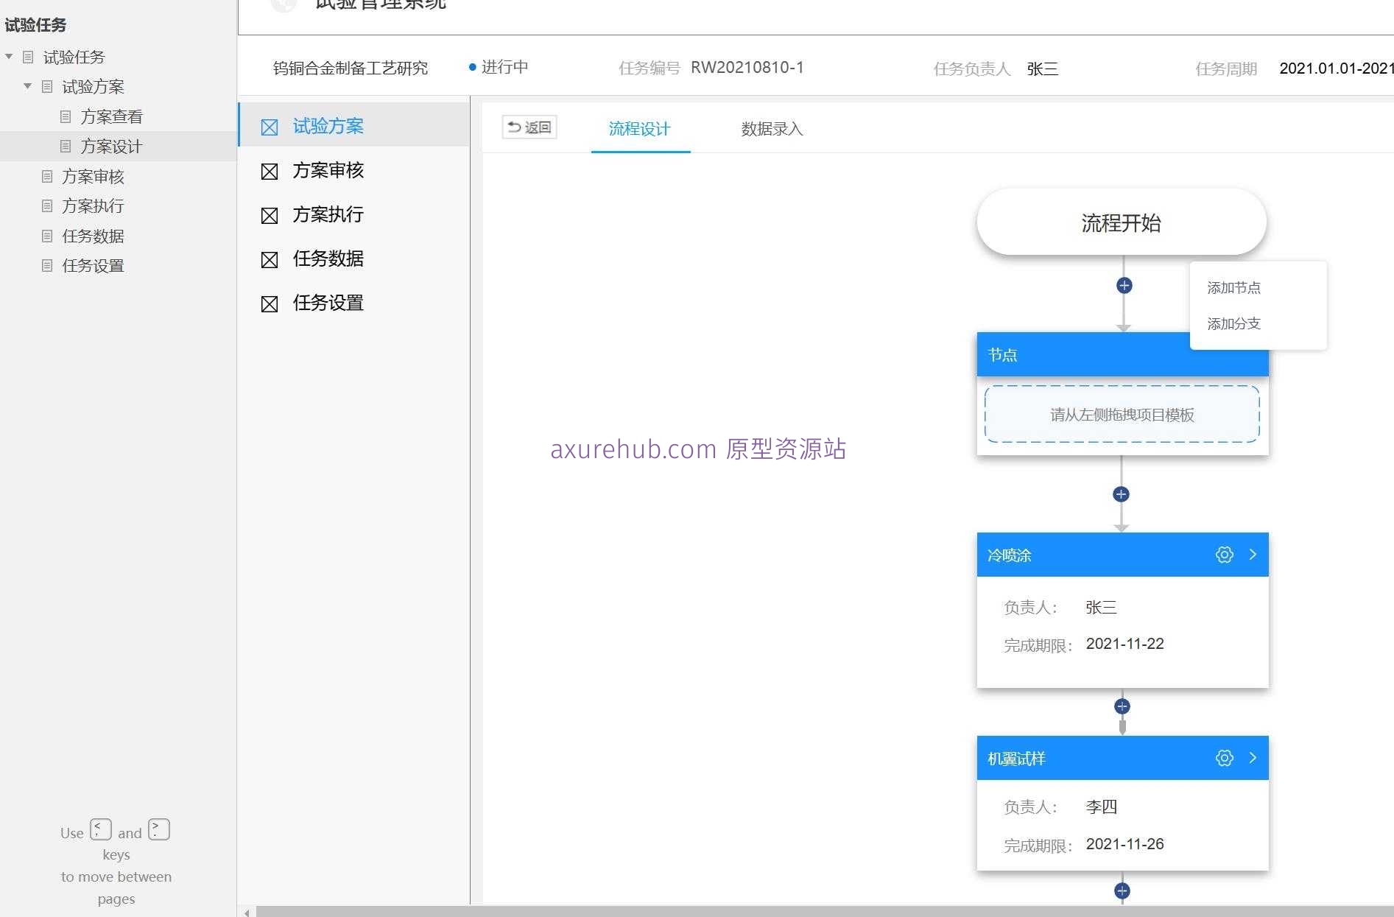The width and height of the screenshot is (1394, 917).
Task: Collapse the 试验方案 tree folder arrow
Action: tap(27, 86)
